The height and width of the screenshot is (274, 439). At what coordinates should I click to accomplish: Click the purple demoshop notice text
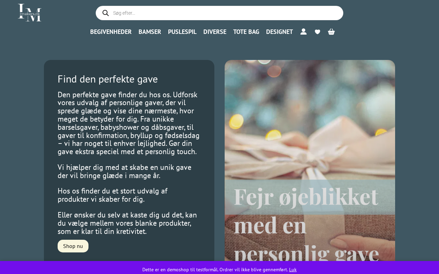[x=215, y=270]
